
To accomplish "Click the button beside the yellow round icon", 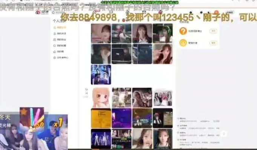I will (x=213, y=43).
